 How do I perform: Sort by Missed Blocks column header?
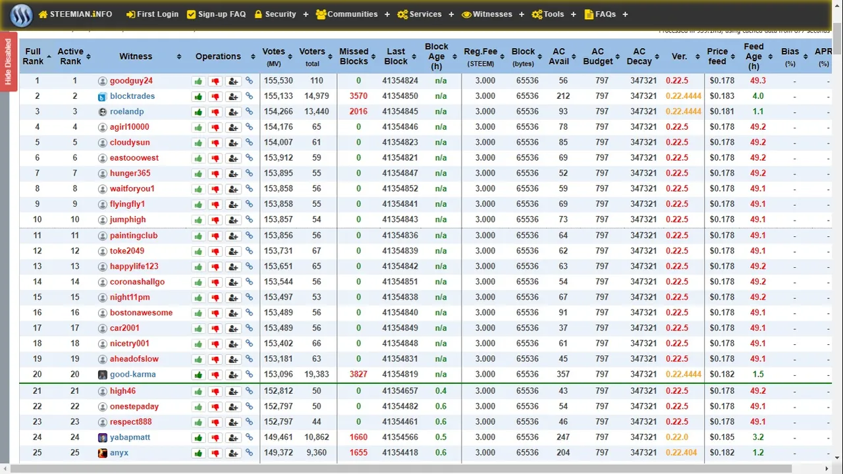coord(354,57)
